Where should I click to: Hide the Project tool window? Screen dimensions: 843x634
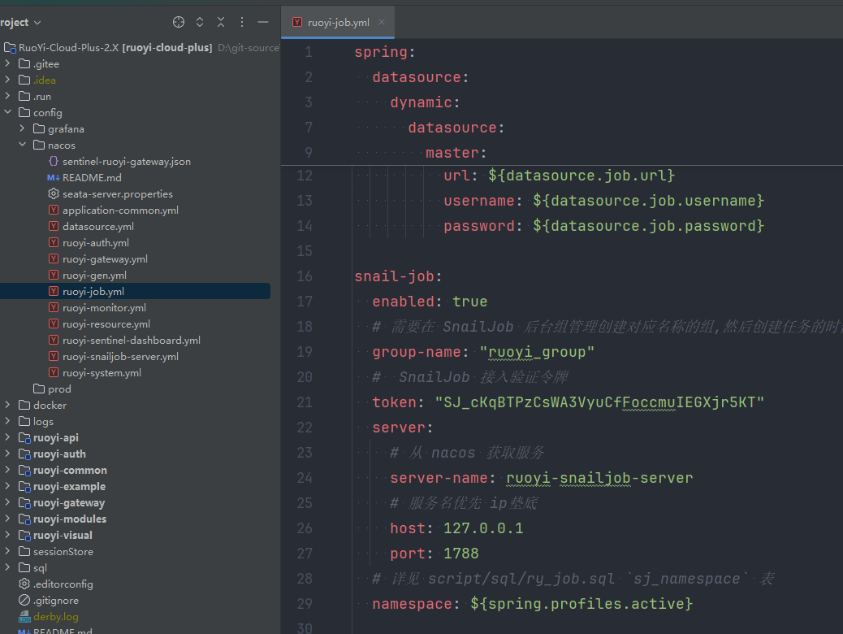pyautogui.click(x=263, y=22)
